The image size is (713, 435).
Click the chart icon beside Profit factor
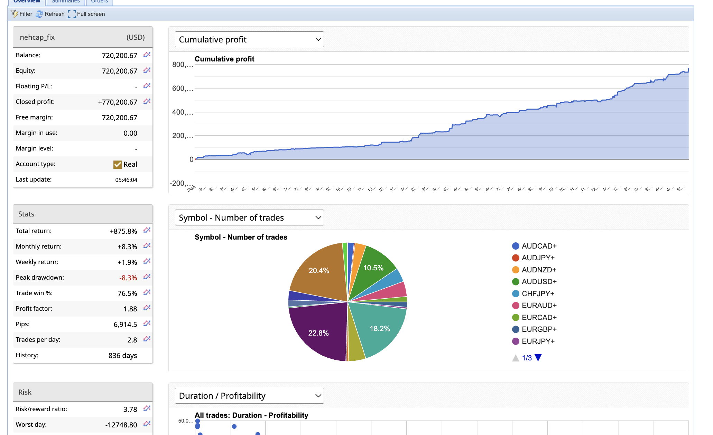[147, 308]
